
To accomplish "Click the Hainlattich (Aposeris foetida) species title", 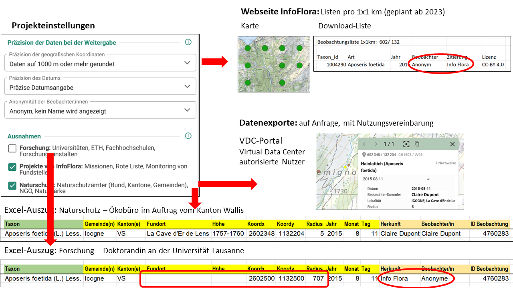I will 382,167.
